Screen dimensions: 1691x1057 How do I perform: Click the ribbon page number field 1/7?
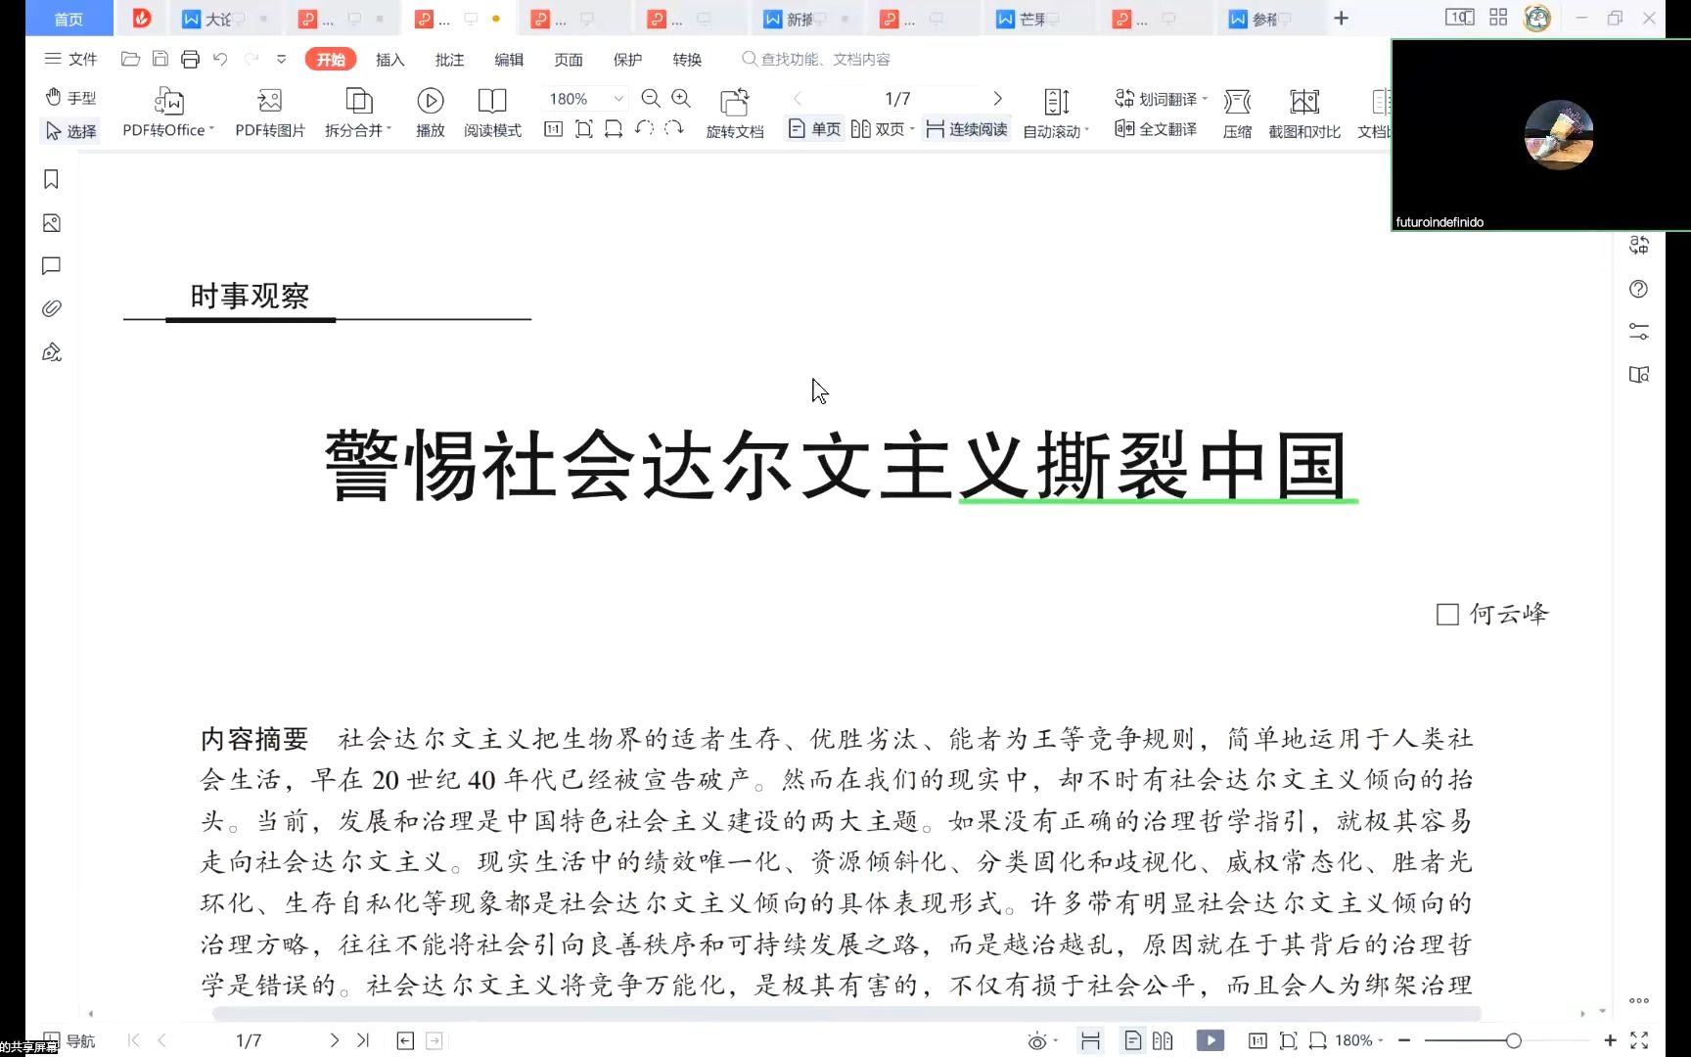tap(897, 99)
